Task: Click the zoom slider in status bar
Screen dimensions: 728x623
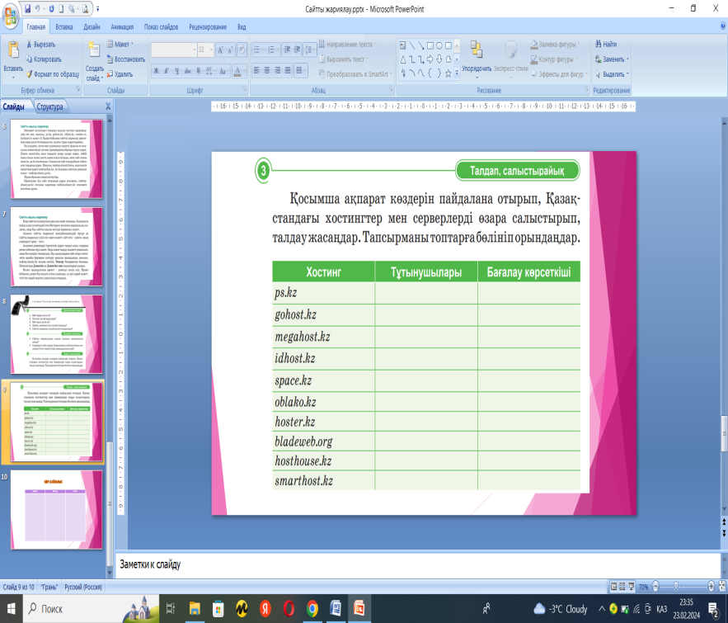Action: [678, 586]
